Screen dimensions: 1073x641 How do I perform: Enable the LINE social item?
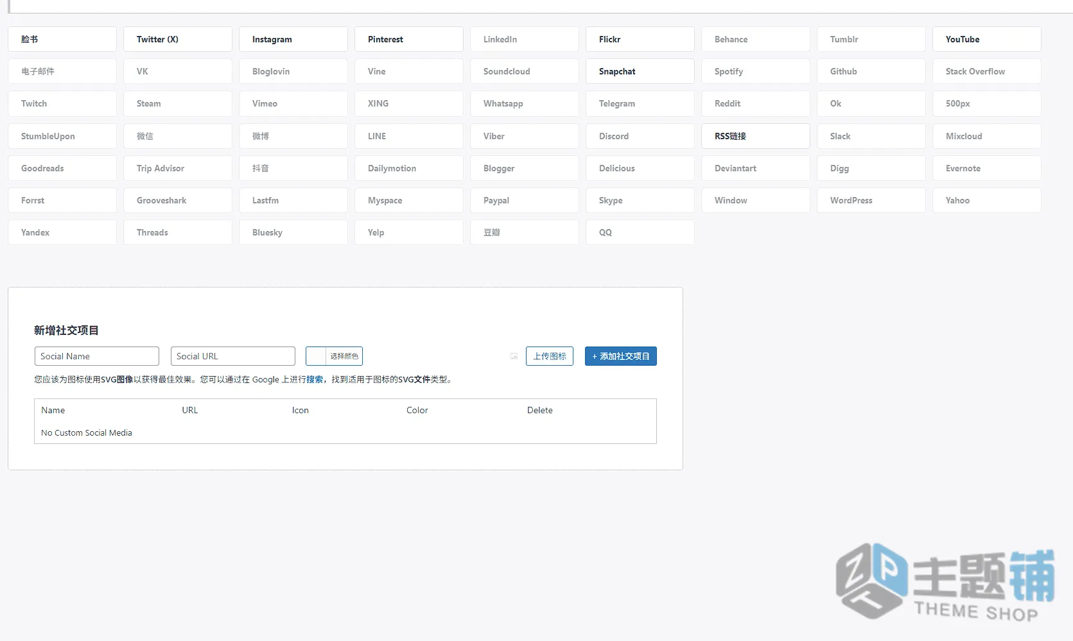[409, 136]
